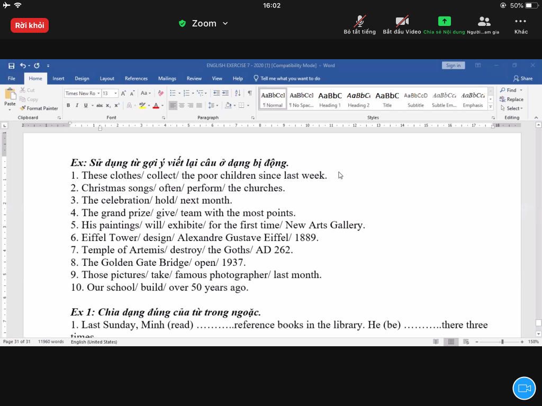542x406 pixels.
Task: Click the Center alignment icon
Action: 182,105
